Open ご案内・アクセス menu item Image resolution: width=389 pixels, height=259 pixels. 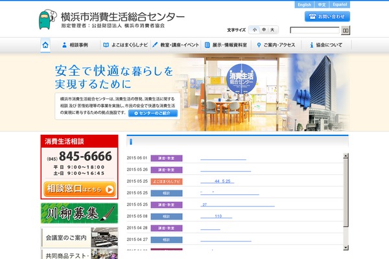pos(276,45)
